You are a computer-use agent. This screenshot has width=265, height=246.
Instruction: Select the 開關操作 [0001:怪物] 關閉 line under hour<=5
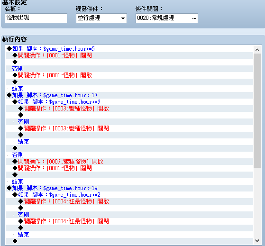tap(129, 55)
